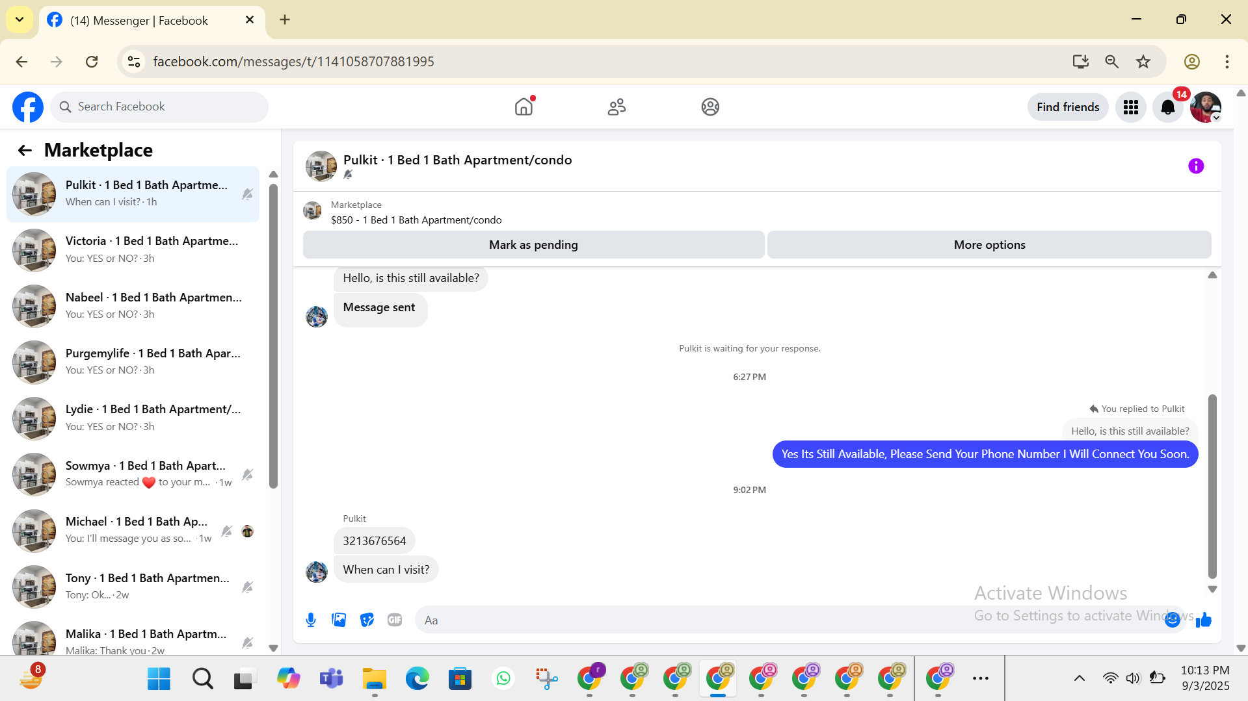Image resolution: width=1248 pixels, height=701 pixels.
Task: Expand Chrome tab search dropdown
Action: (x=20, y=19)
